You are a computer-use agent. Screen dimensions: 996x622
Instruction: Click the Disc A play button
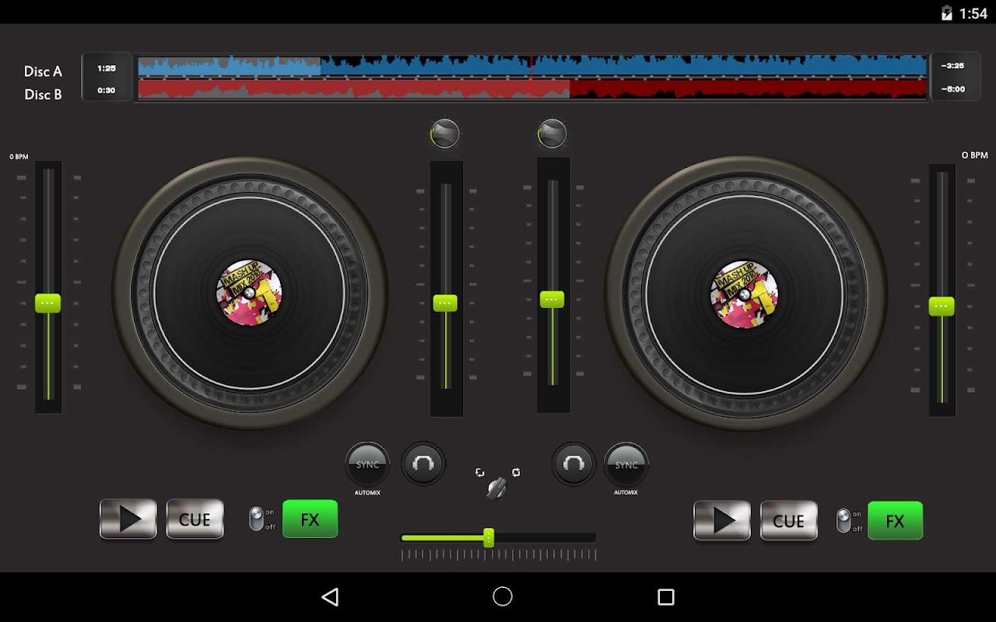click(128, 519)
